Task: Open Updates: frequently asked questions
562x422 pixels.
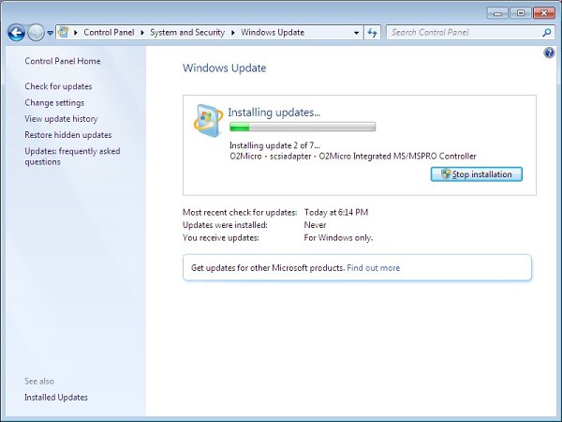Action: (72, 157)
